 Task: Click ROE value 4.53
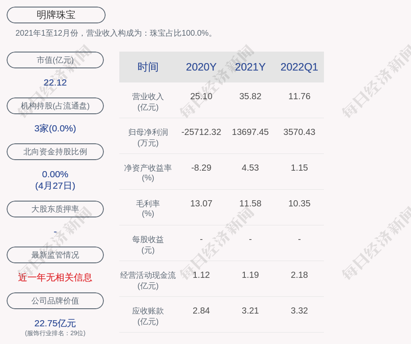click(x=250, y=168)
